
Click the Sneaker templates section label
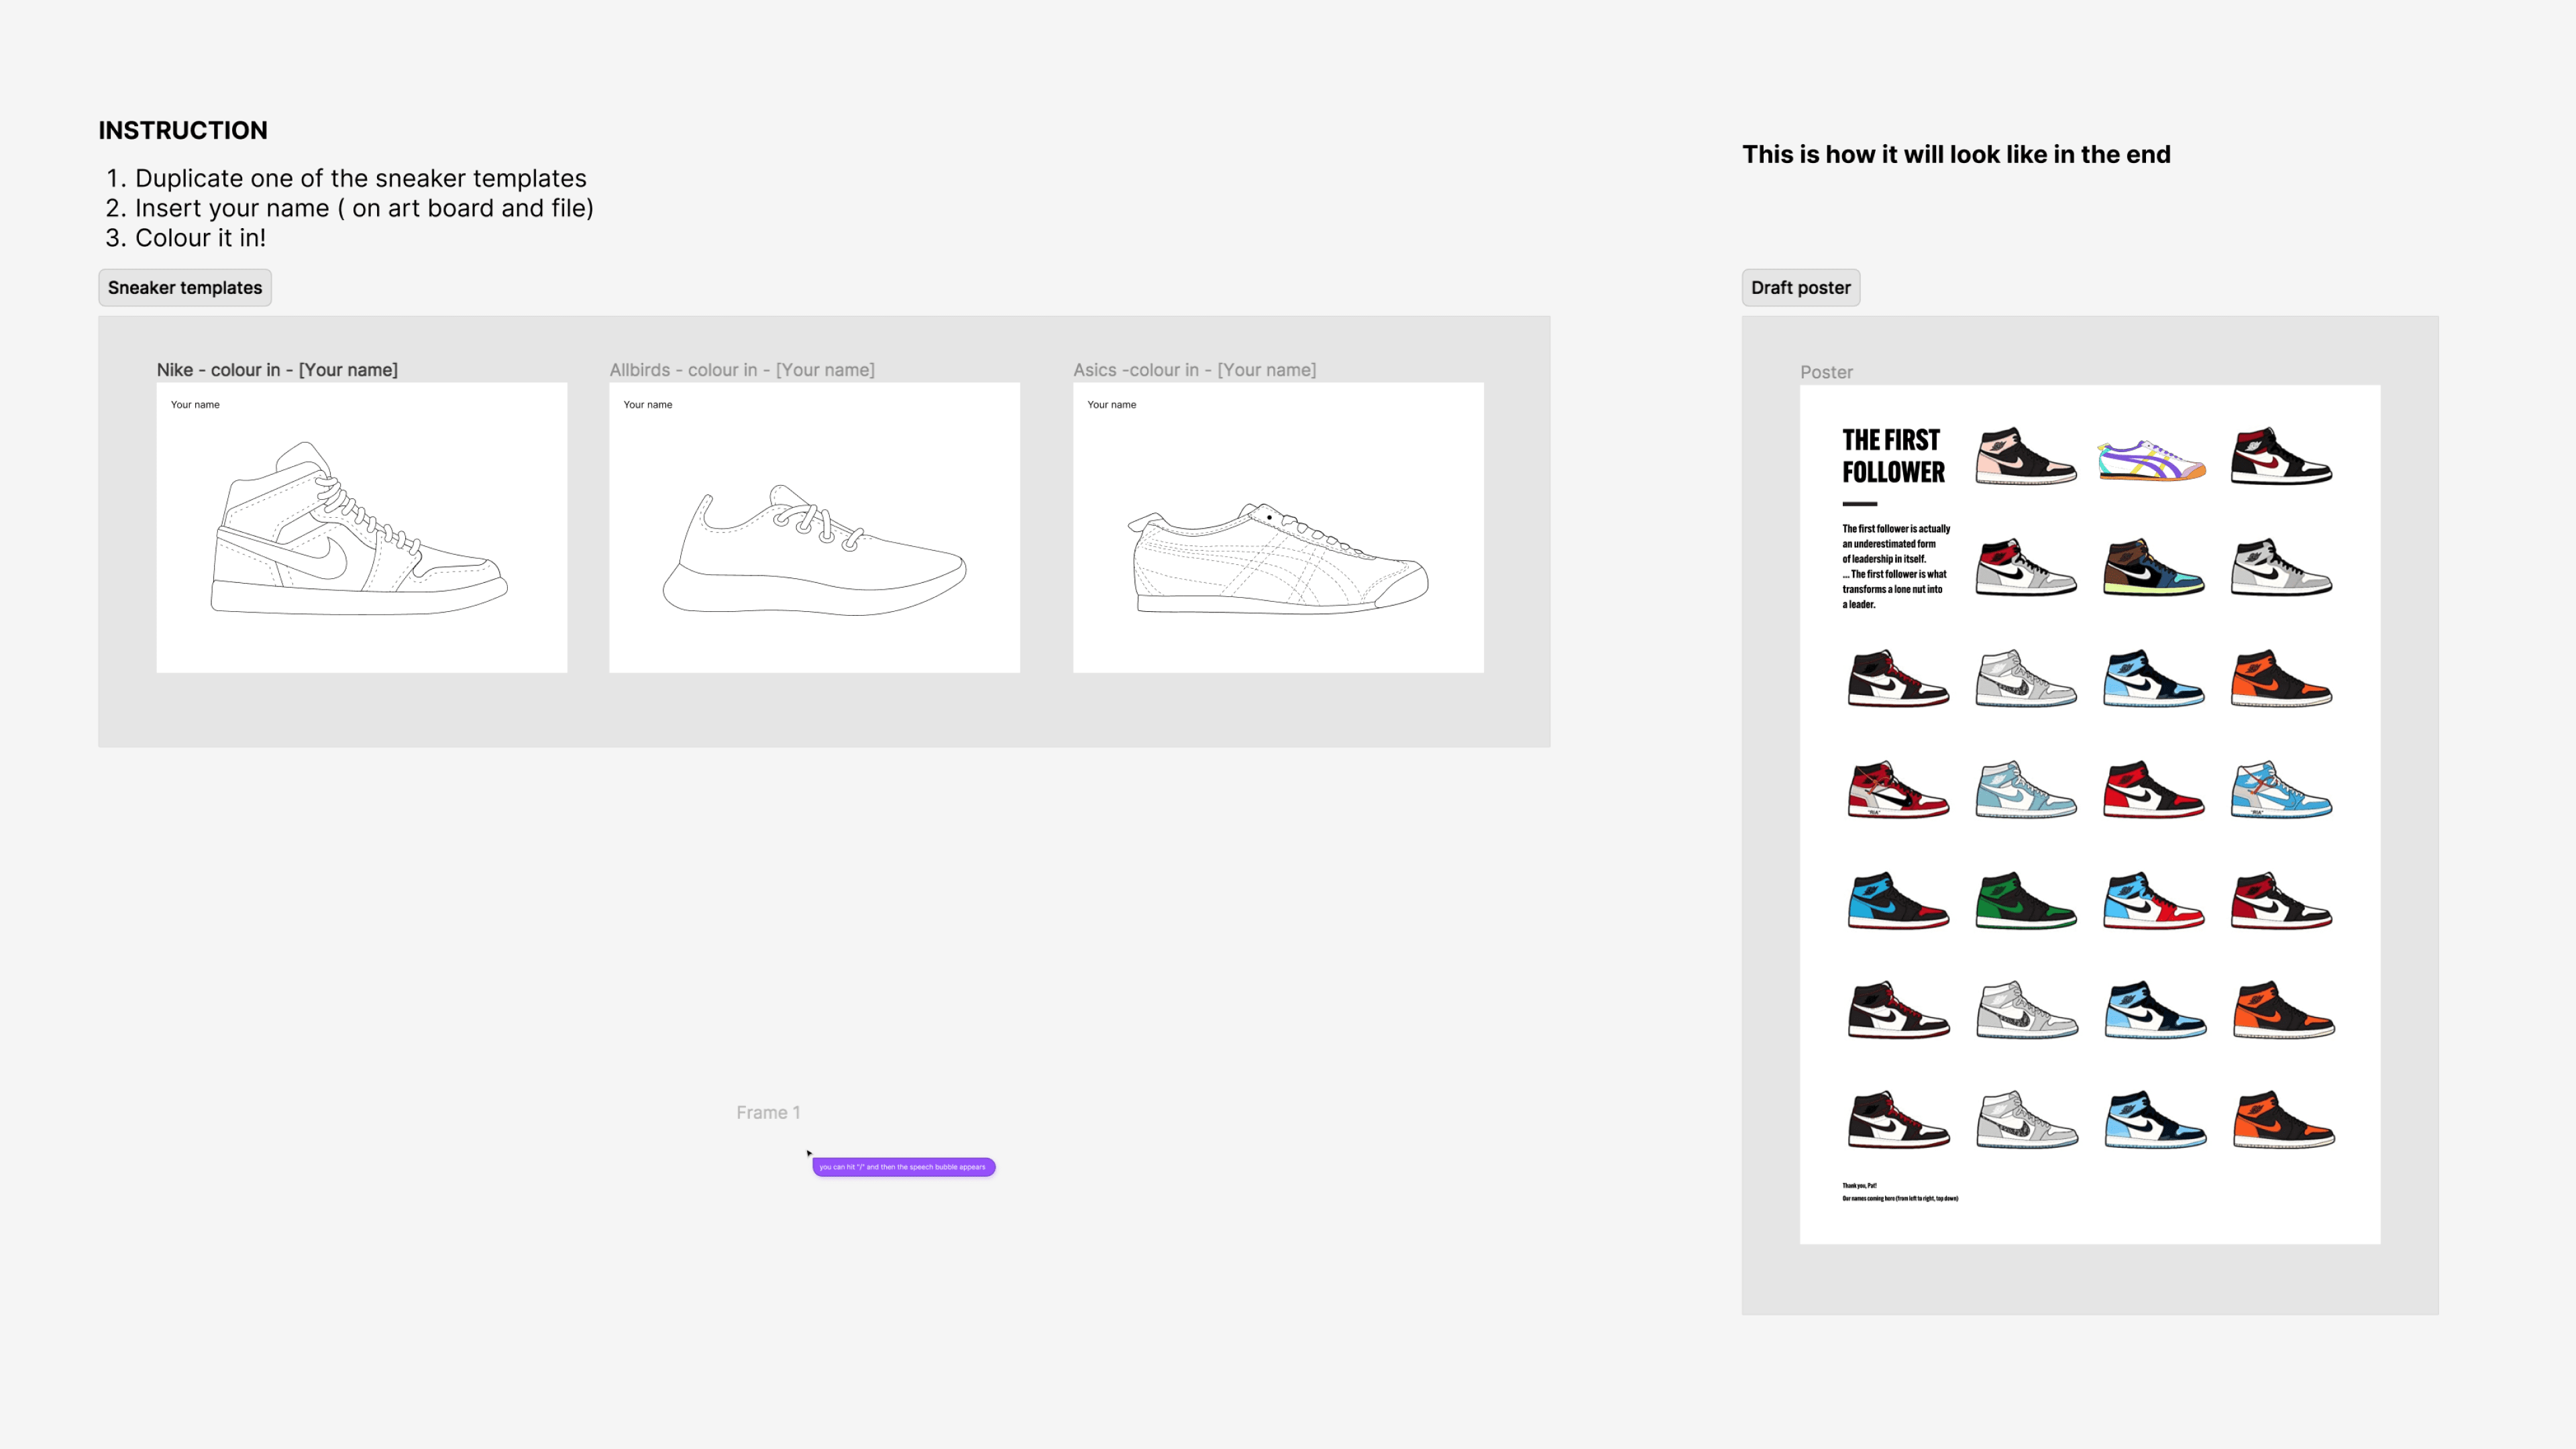tap(184, 288)
